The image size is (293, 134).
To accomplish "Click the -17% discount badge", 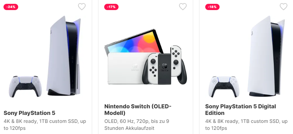I will click(112, 7).
